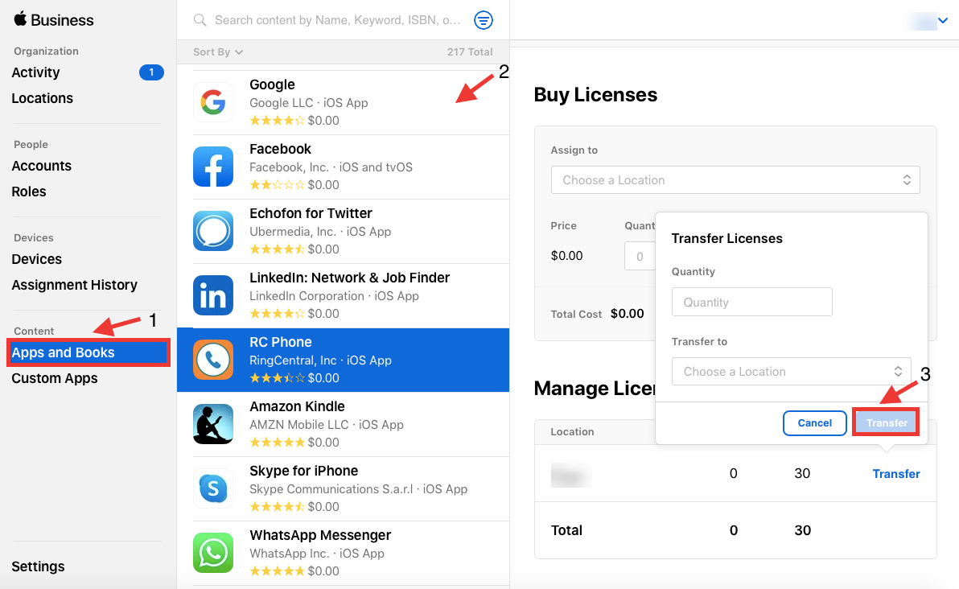Click the Quantity field in the Transfer Licenses popup
959x589 pixels.
pyautogui.click(x=751, y=303)
